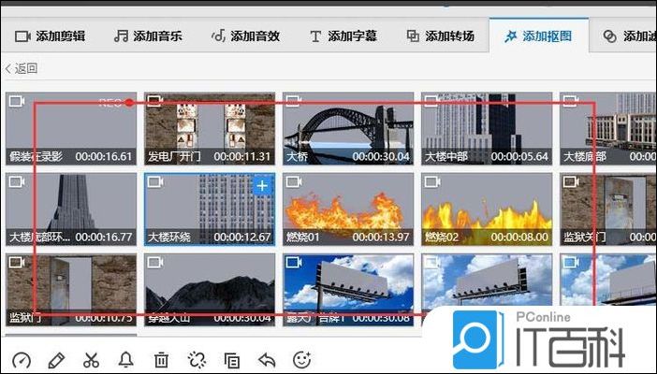Open the bell notification icon
The image size is (657, 374).
[125, 359]
